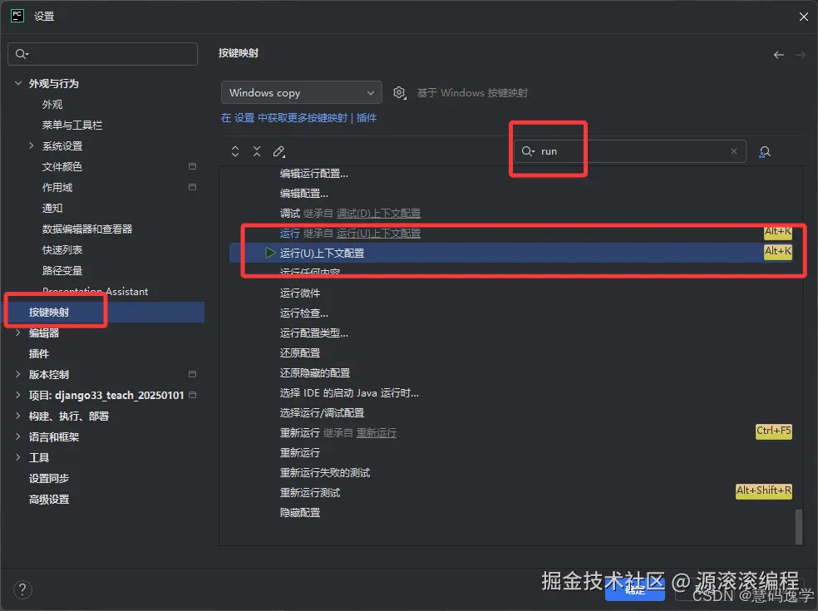Image resolution: width=818 pixels, height=611 pixels.
Task: Click the 在 设置 中获取更多按键映射 link
Action: (x=284, y=118)
